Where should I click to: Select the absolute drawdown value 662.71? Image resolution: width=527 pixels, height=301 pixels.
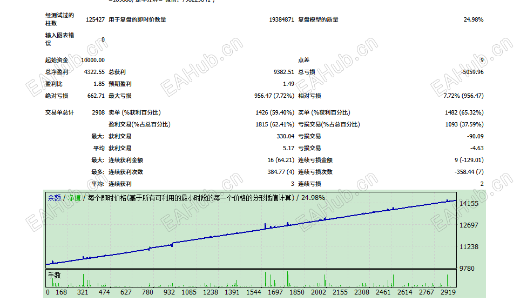pyautogui.click(x=96, y=96)
